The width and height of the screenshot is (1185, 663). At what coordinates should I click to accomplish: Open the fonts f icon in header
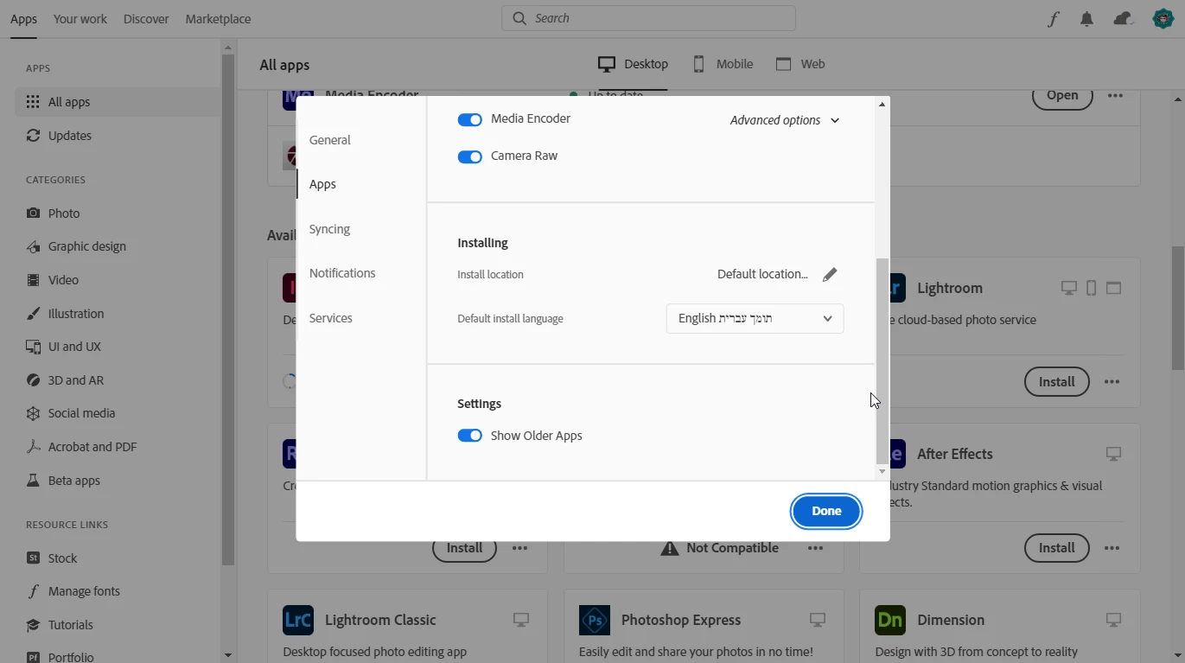1053,19
